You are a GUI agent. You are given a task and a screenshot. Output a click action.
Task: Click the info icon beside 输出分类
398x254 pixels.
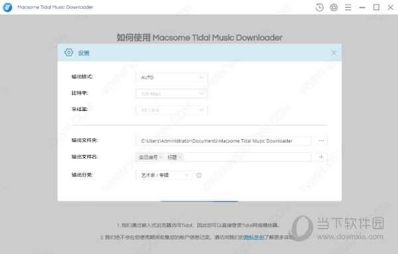coord(199,175)
